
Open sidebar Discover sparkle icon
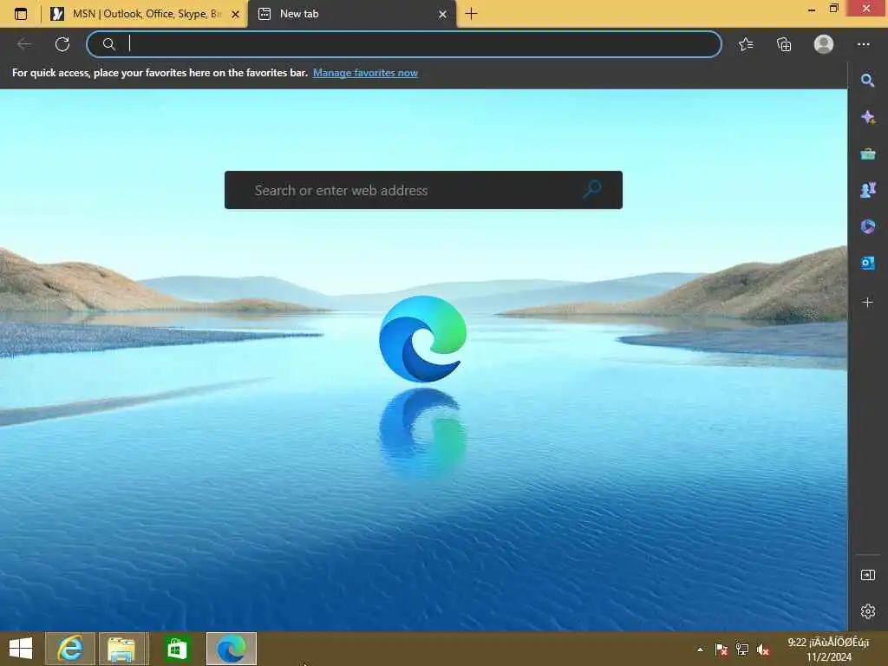(867, 117)
